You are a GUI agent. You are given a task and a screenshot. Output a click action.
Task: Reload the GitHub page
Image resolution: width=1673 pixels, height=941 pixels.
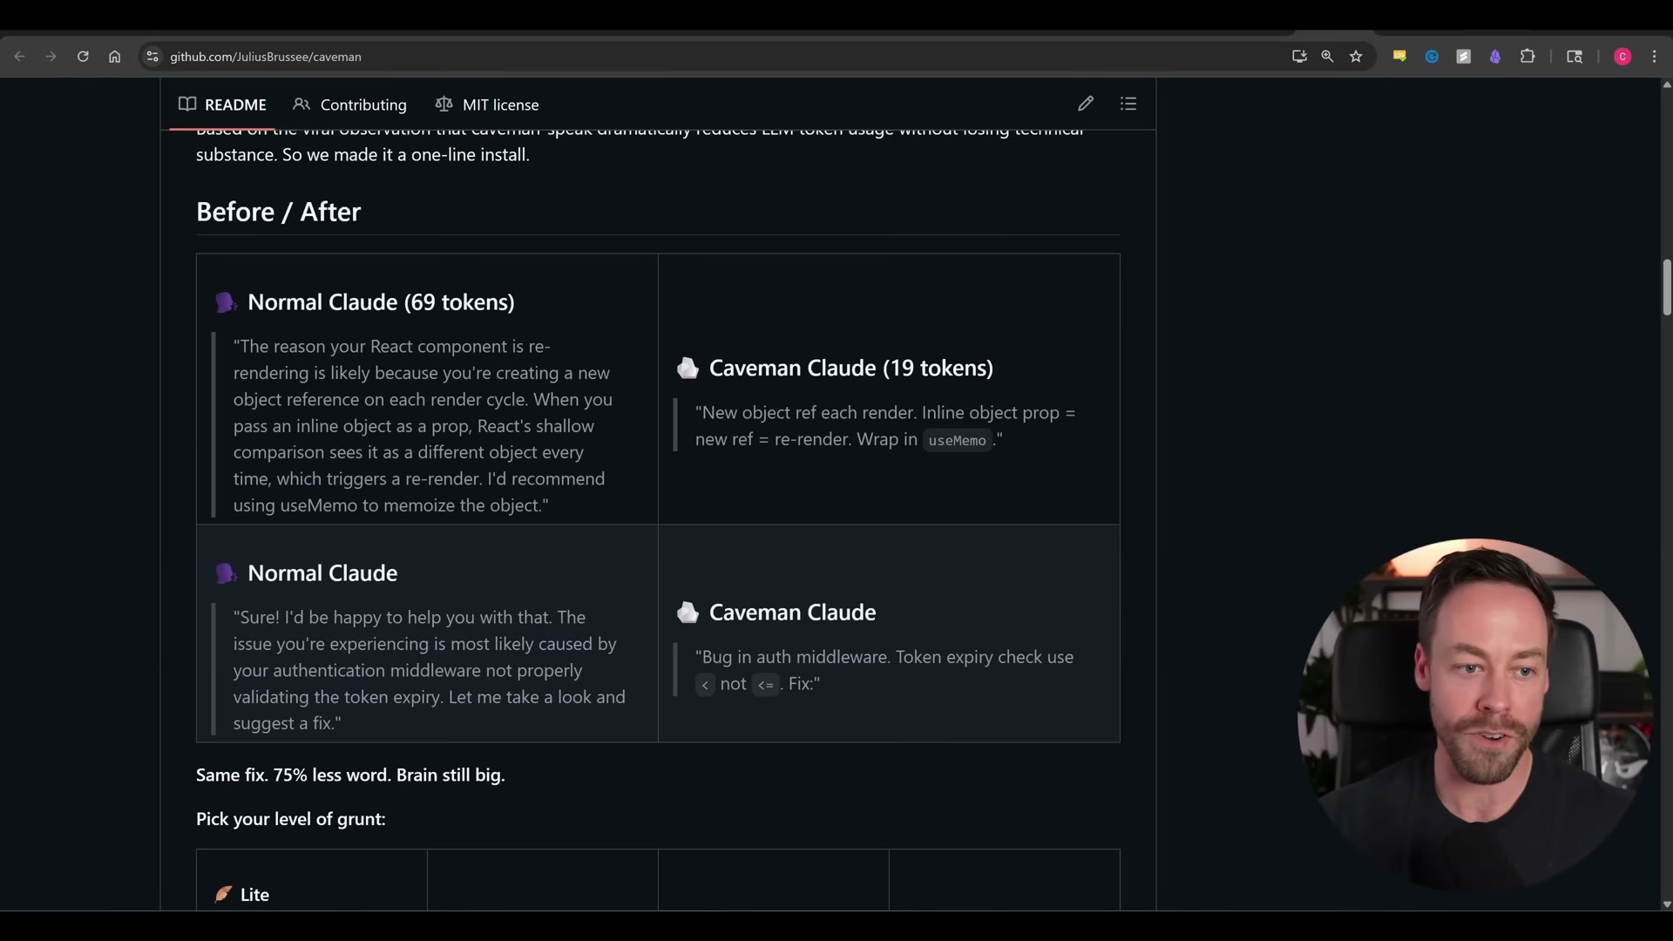tap(83, 57)
